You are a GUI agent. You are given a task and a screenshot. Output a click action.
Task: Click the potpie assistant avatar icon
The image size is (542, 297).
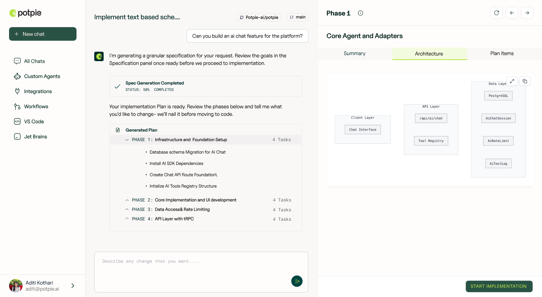99,56
